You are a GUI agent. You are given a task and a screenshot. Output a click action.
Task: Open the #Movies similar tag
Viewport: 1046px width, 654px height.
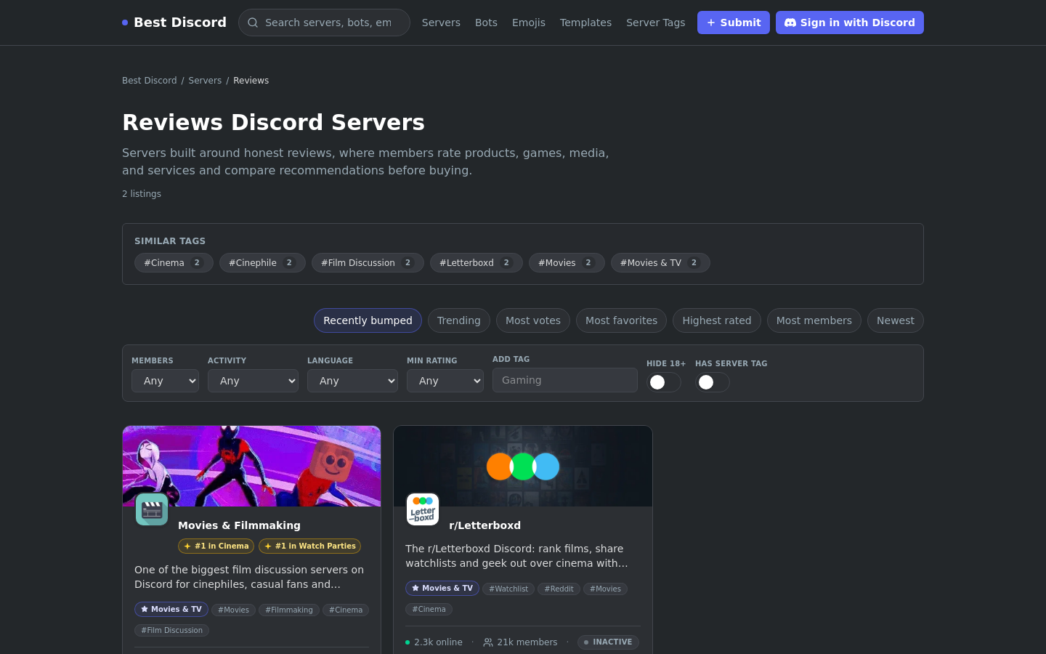tap(567, 263)
